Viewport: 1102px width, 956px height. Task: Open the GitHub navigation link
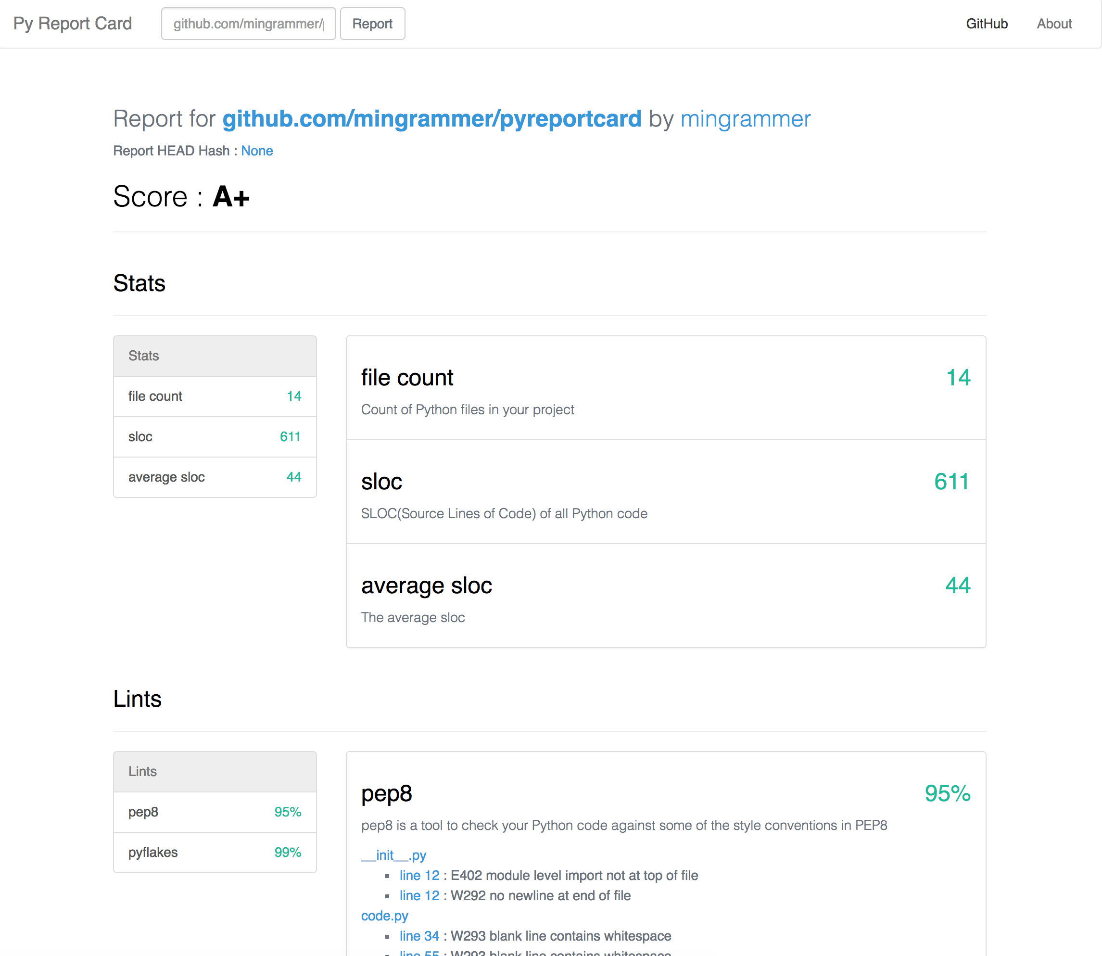986,24
